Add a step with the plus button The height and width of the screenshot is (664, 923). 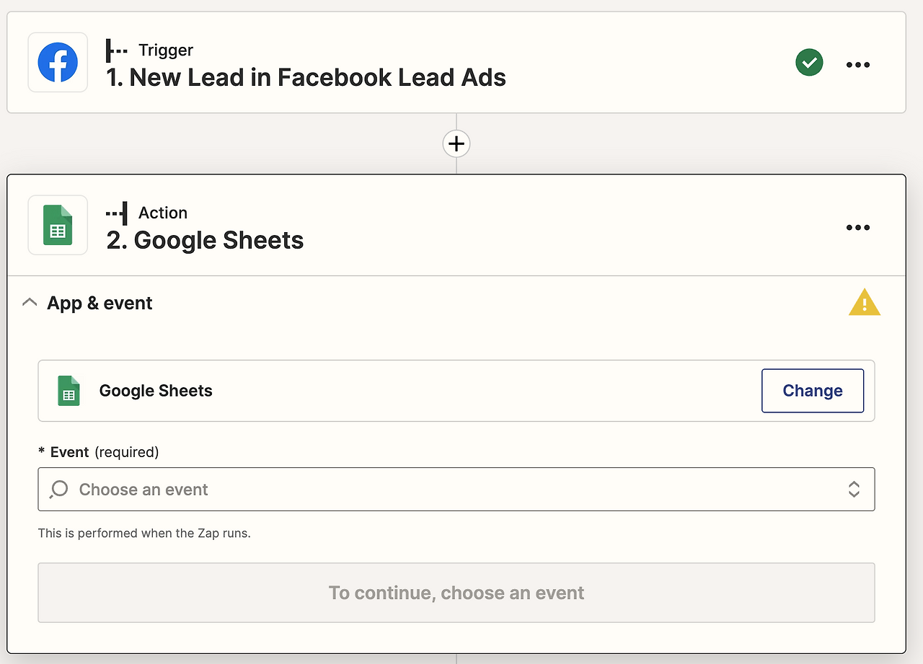(x=456, y=143)
